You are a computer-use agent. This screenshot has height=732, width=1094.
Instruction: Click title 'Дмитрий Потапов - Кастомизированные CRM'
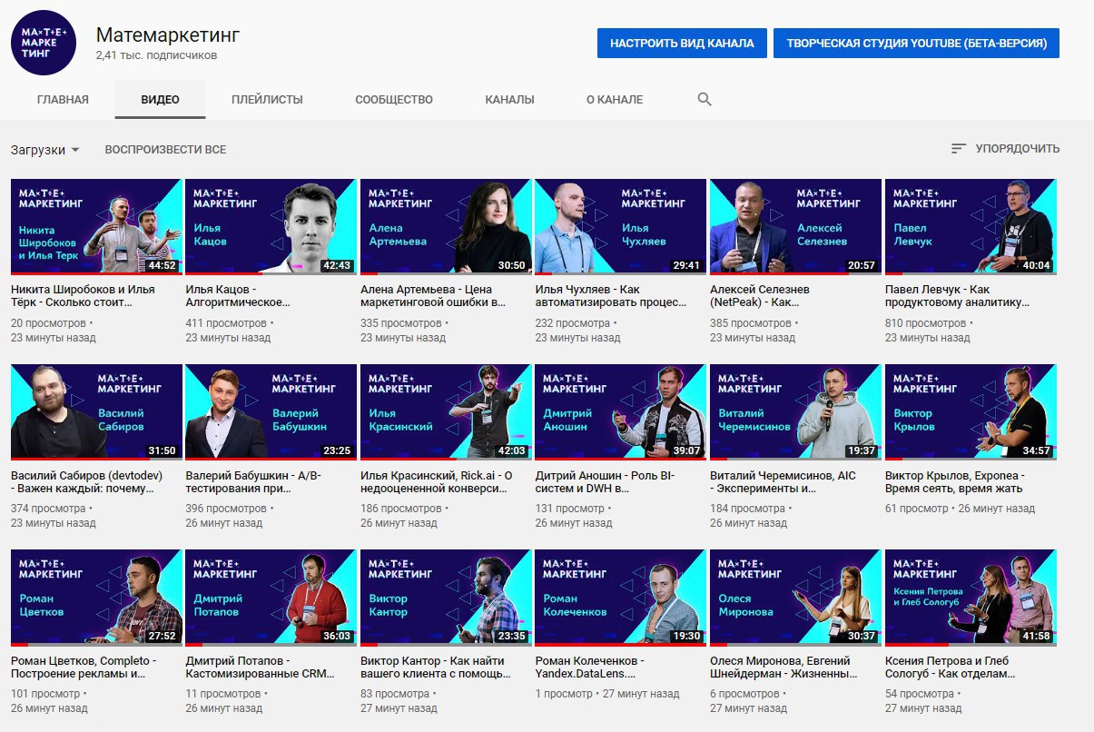(260, 668)
